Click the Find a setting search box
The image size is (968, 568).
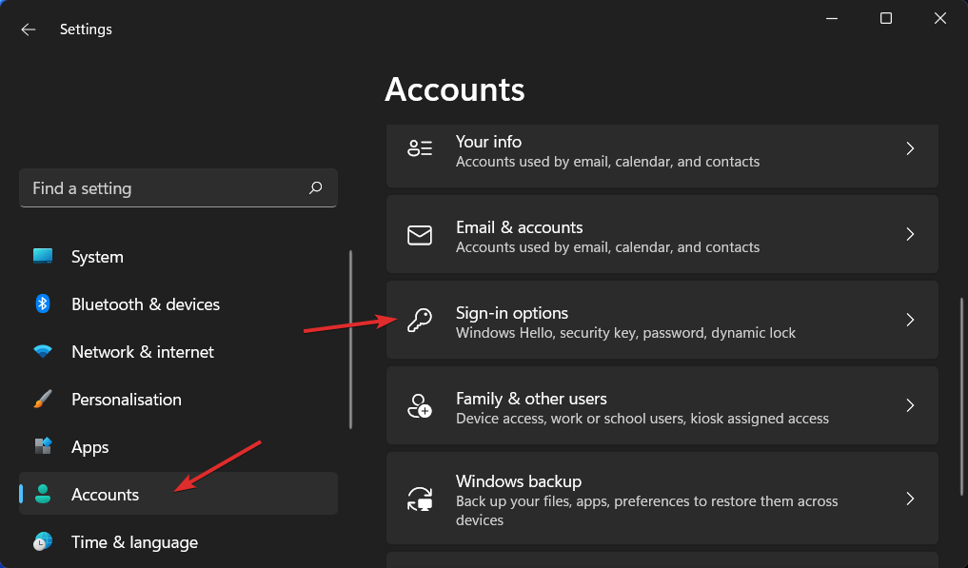click(x=162, y=188)
